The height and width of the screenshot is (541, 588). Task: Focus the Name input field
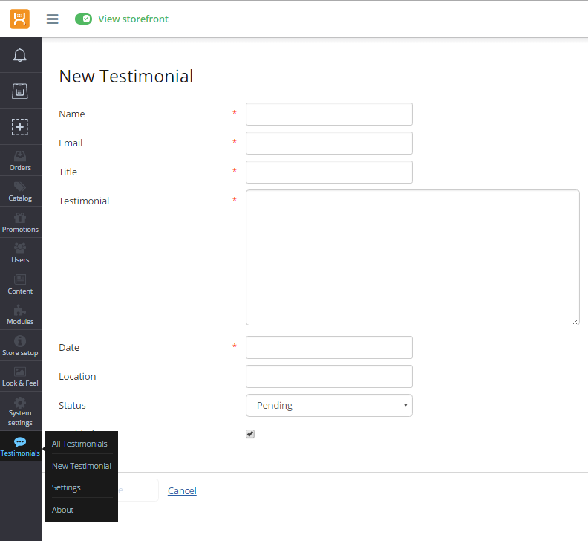(x=329, y=114)
